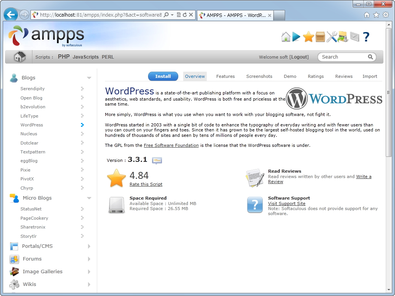Click the Wikis puzzle piece icon
The image size is (395, 296).
point(14,284)
